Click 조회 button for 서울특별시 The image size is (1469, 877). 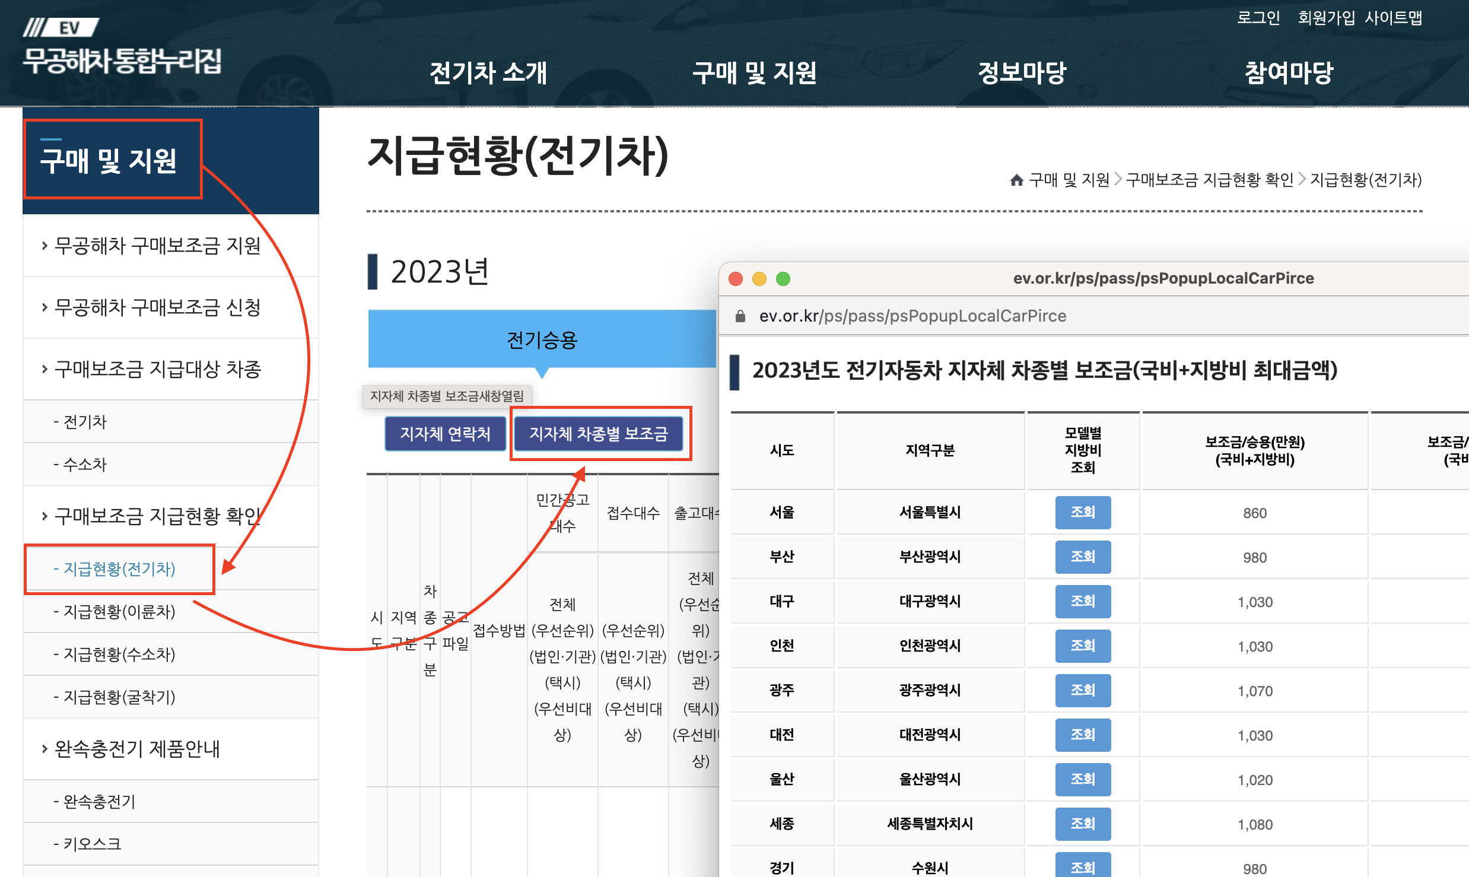(1082, 513)
